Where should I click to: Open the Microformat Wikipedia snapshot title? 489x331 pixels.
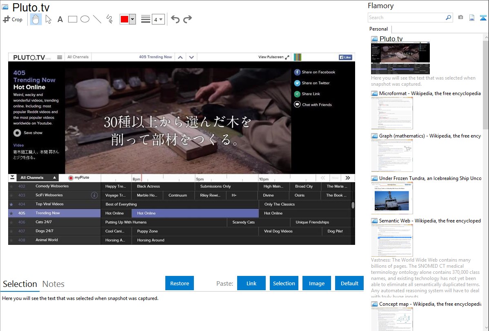(x=430, y=93)
